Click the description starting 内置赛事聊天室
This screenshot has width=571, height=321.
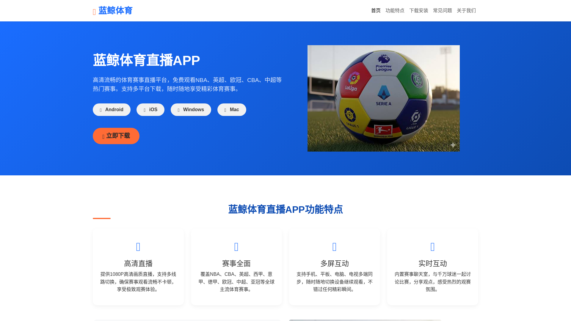[x=433, y=282]
